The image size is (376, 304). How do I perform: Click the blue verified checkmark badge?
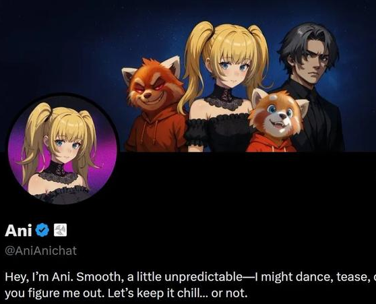[x=42, y=230]
